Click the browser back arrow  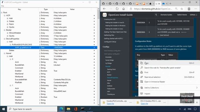click(104, 9)
